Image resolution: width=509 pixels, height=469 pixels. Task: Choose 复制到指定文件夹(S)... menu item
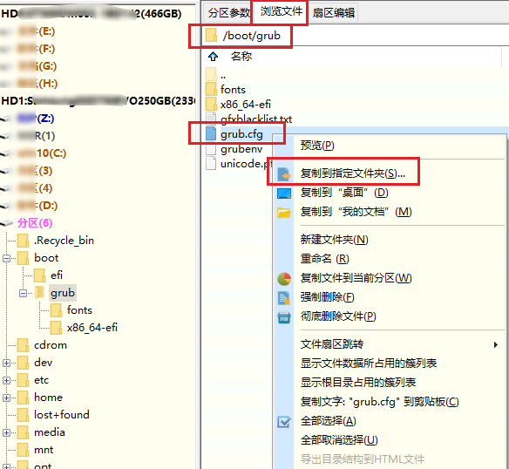coord(352,173)
